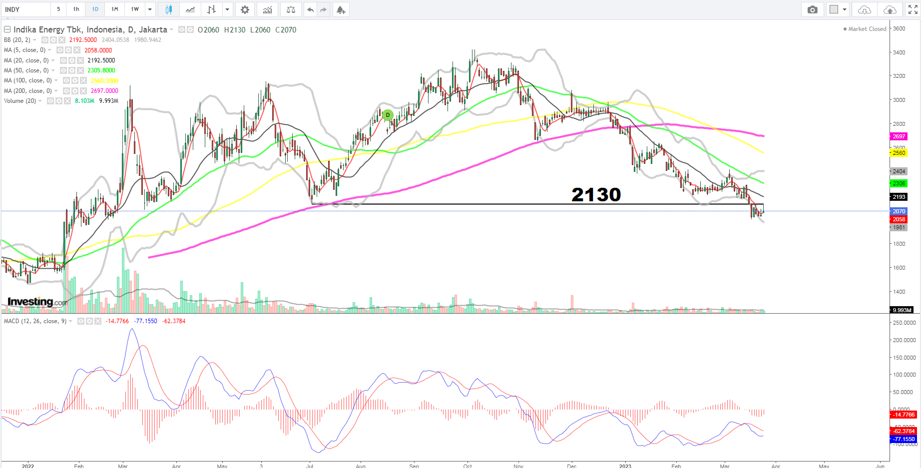Open Volume (20) format gear icon
Image resolution: width=921 pixels, height=469 pixels.
pyautogui.click(x=59, y=101)
